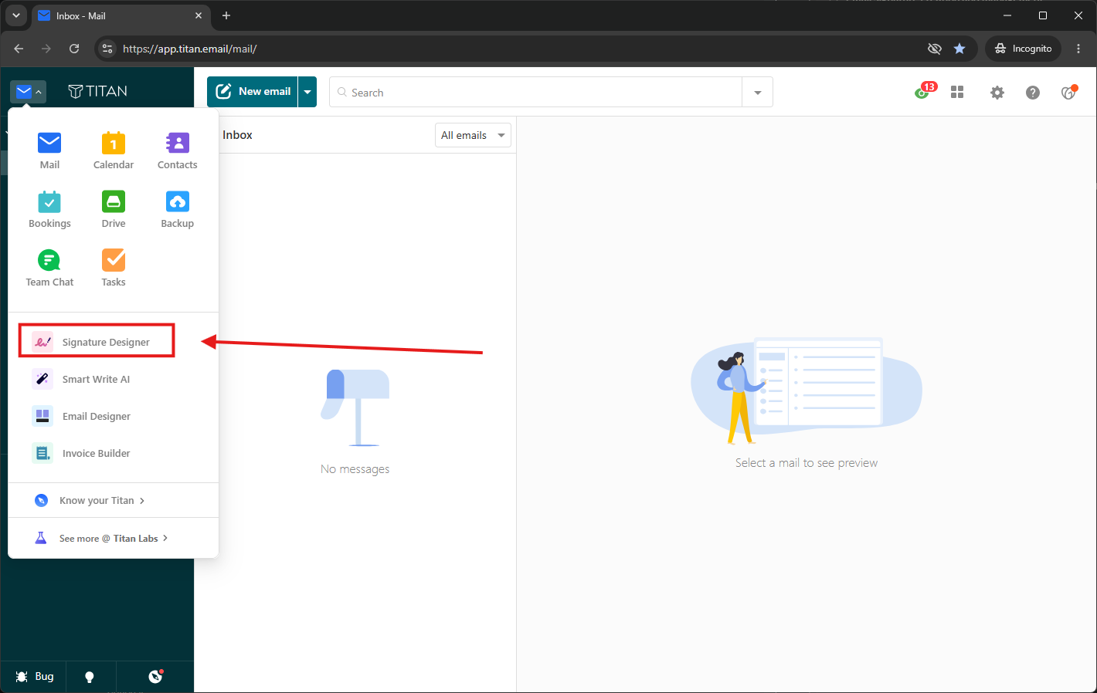Open the account icon with orange dot
This screenshot has height=693, width=1097.
[1069, 93]
